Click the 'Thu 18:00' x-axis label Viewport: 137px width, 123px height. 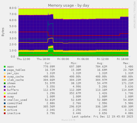coord(43,59)
